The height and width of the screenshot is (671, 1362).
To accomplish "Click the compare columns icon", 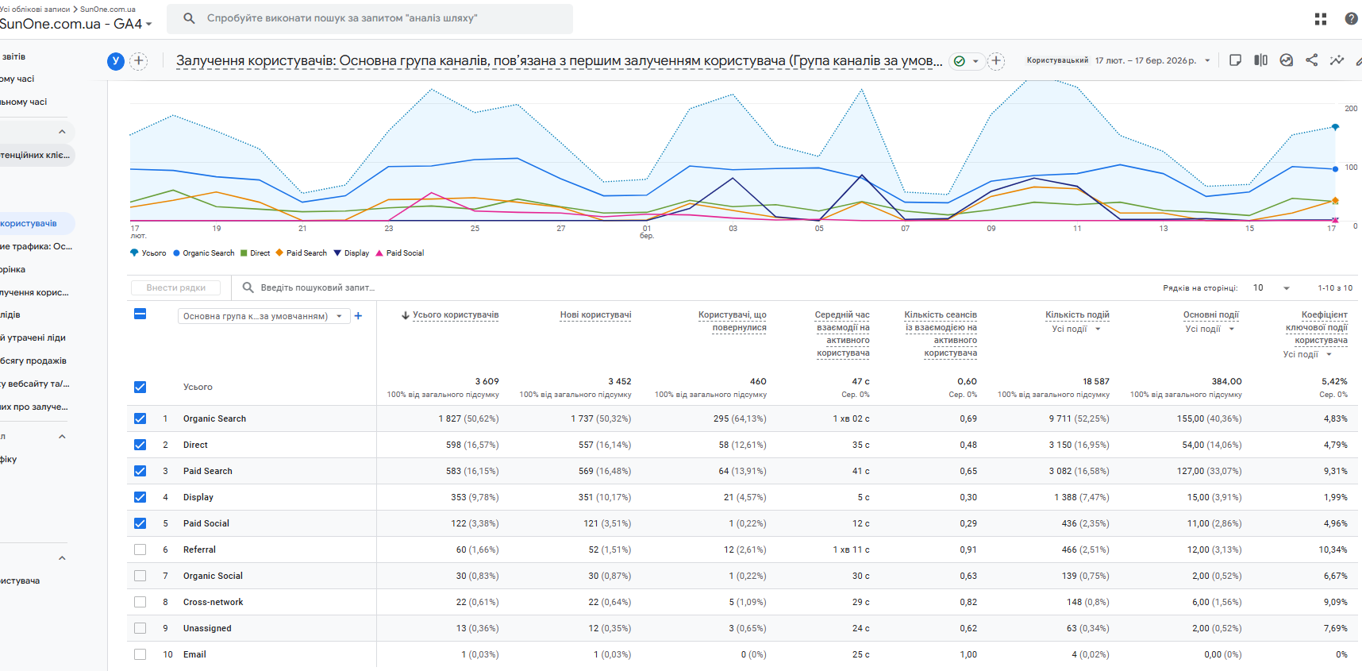I will [x=1260, y=60].
